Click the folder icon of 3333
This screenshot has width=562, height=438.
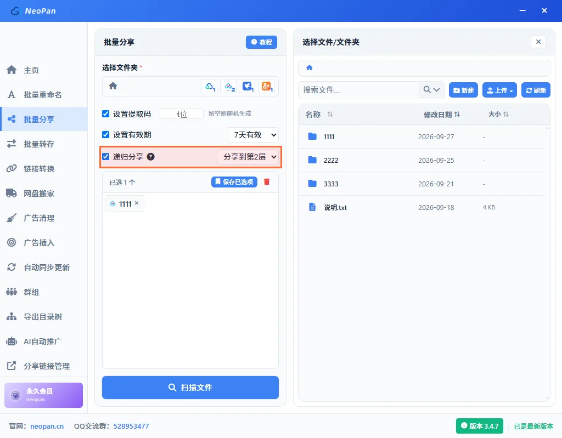tap(312, 184)
